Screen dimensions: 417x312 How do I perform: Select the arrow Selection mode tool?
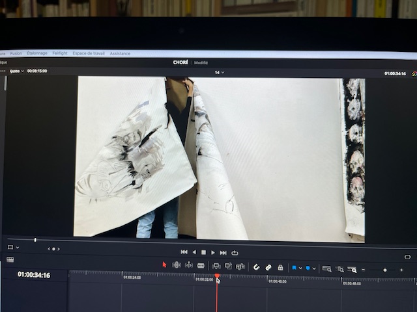point(164,265)
